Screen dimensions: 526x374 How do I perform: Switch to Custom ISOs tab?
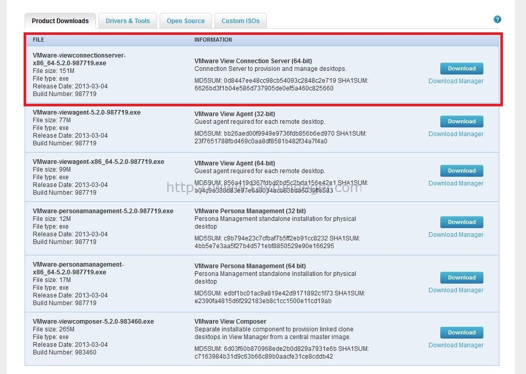click(x=241, y=21)
